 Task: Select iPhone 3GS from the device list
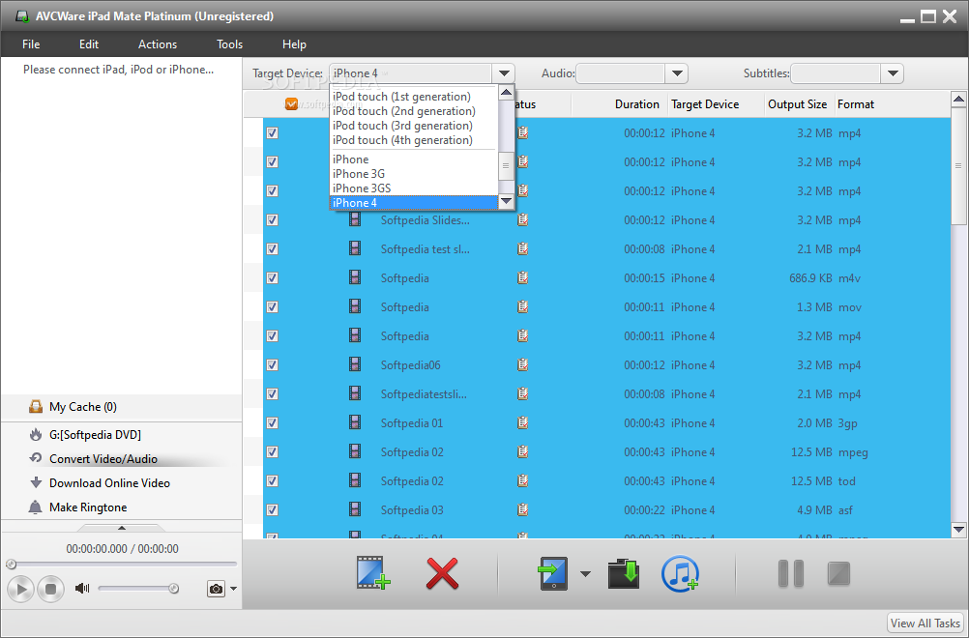(x=414, y=188)
